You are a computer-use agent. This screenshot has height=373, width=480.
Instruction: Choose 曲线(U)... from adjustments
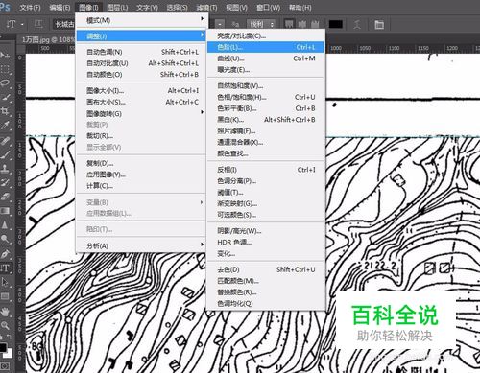(266, 58)
